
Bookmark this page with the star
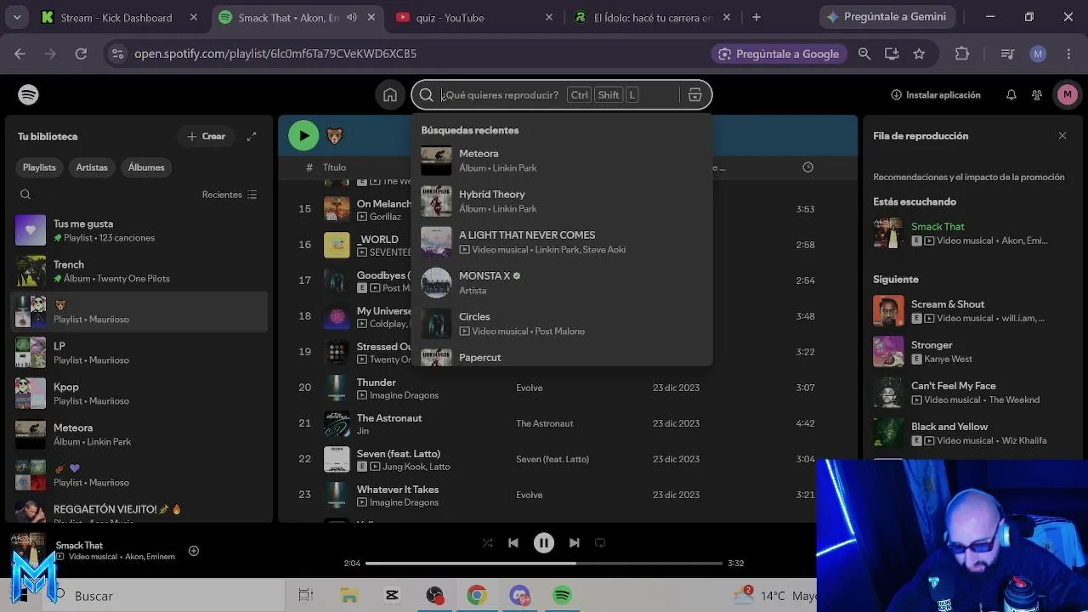click(919, 54)
